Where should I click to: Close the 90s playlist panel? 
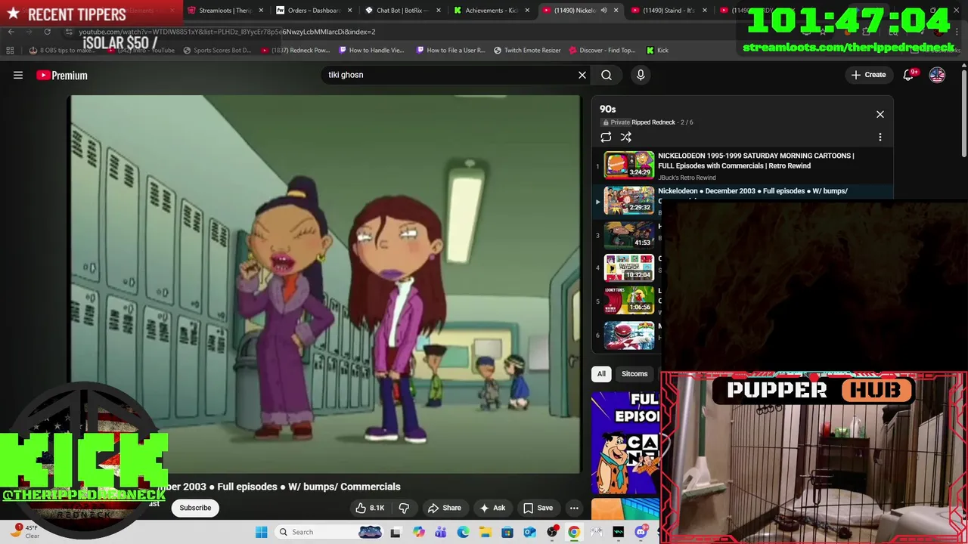click(880, 114)
